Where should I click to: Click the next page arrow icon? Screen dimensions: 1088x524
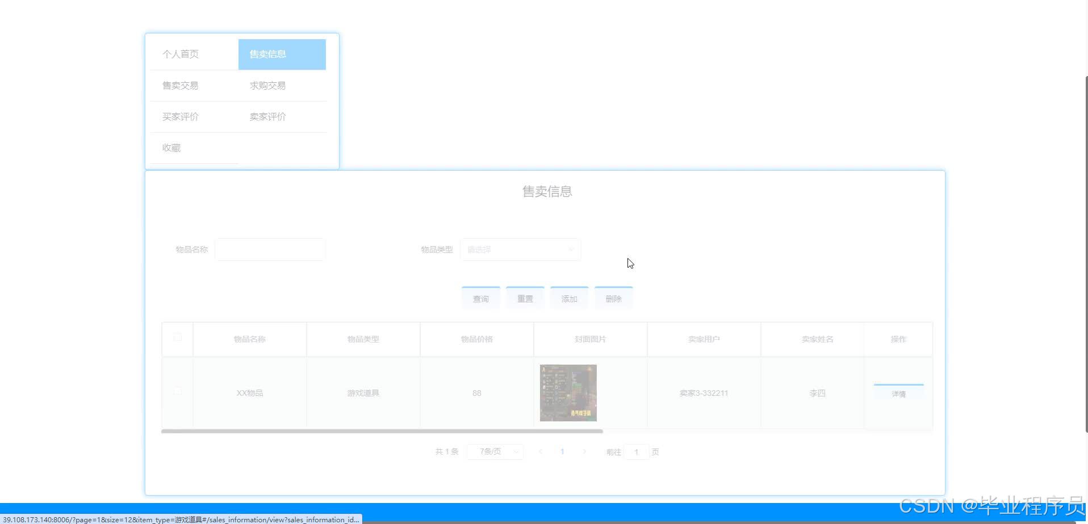pyautogui.click(x=584, y=452)
